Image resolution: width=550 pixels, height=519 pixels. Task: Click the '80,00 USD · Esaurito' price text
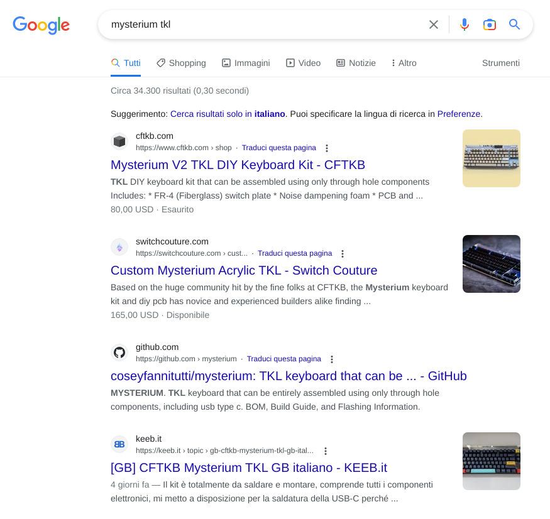pos(152,209)
